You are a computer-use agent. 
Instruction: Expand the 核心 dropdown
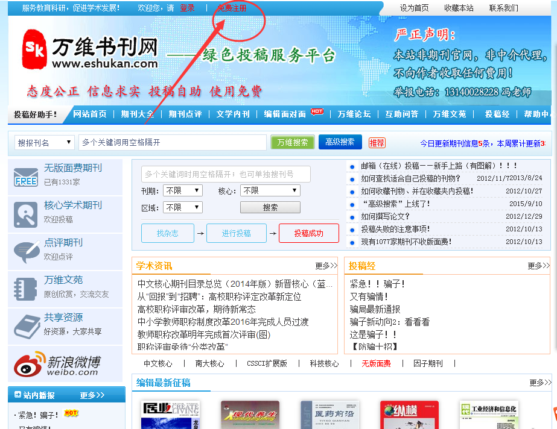270,190
